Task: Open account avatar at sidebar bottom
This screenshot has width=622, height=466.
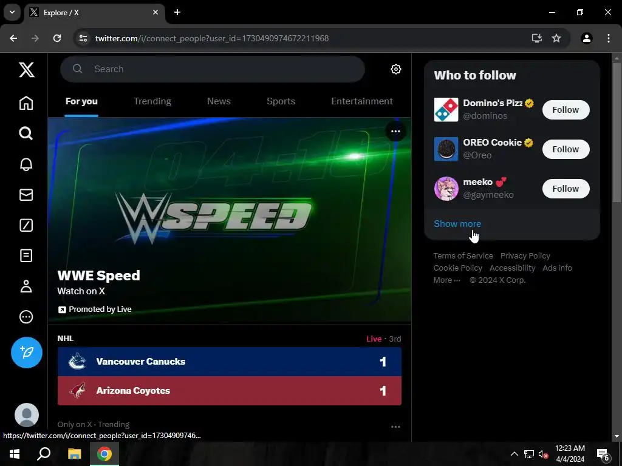Action: point(27,415)
